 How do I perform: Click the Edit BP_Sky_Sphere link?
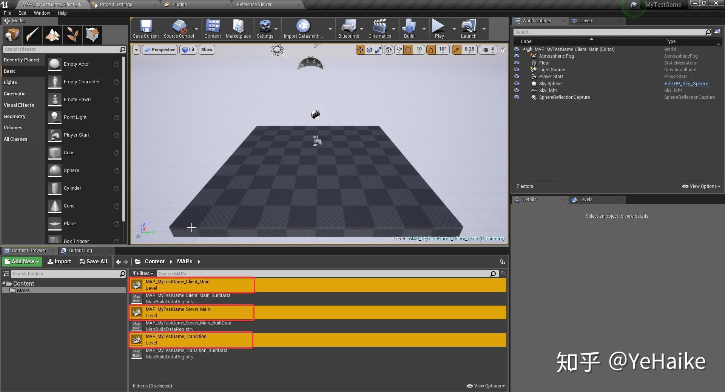click(x=686, y=83)
